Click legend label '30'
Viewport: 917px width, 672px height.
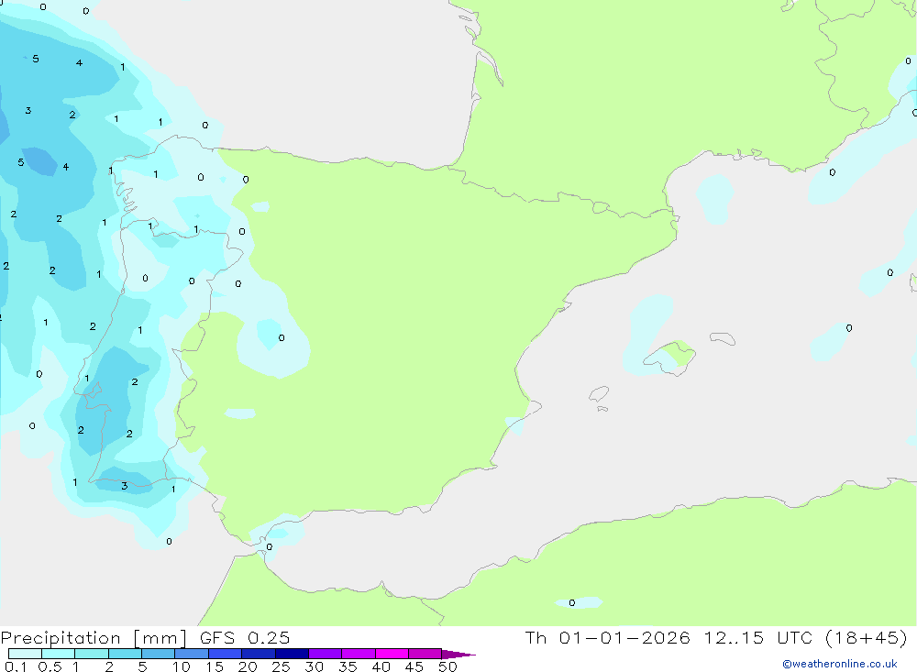pyautogui.click(x=314, y=666)
